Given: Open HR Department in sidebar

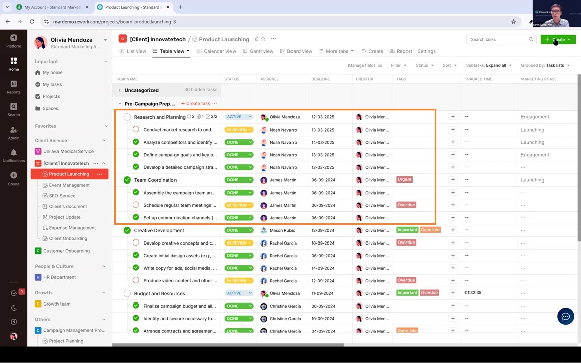Looking at the screenshot, I should (x=60, y=277).
